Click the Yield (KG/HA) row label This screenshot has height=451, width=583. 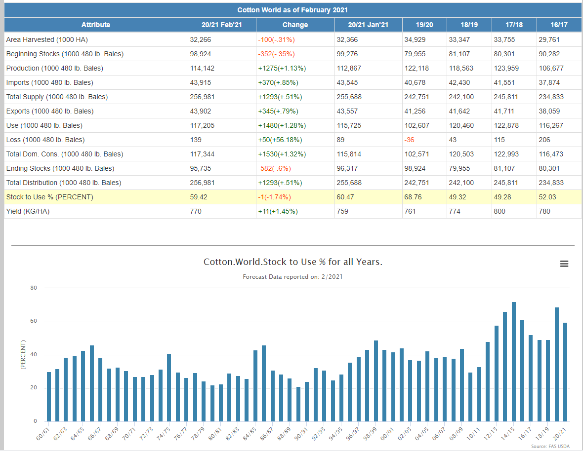[28, 212]
